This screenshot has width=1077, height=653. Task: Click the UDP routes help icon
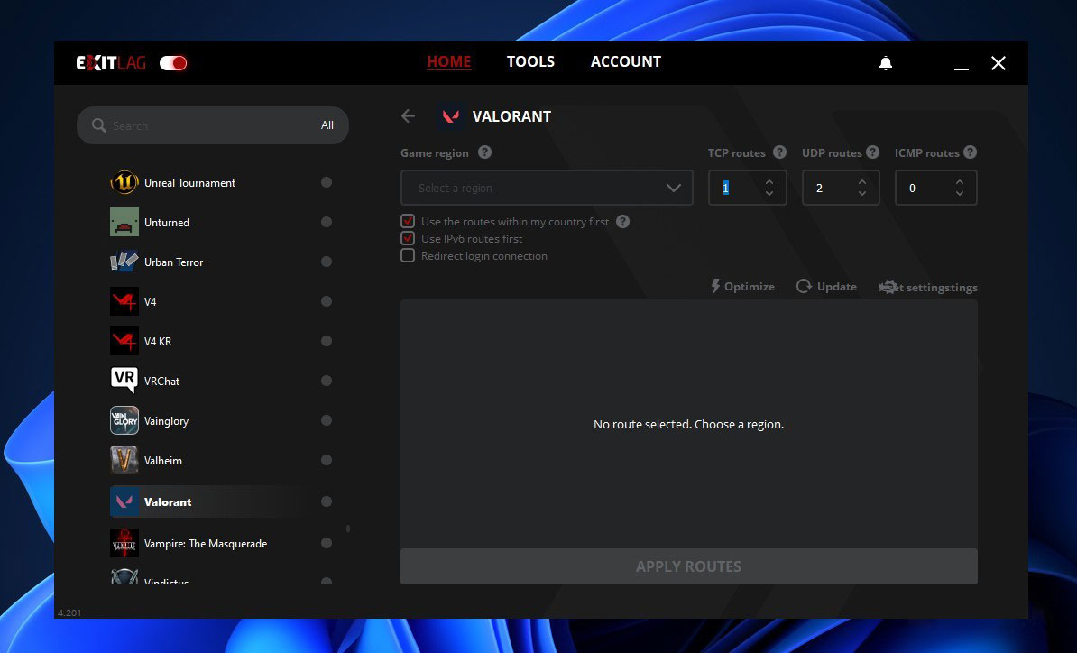(x=872, y=152)
